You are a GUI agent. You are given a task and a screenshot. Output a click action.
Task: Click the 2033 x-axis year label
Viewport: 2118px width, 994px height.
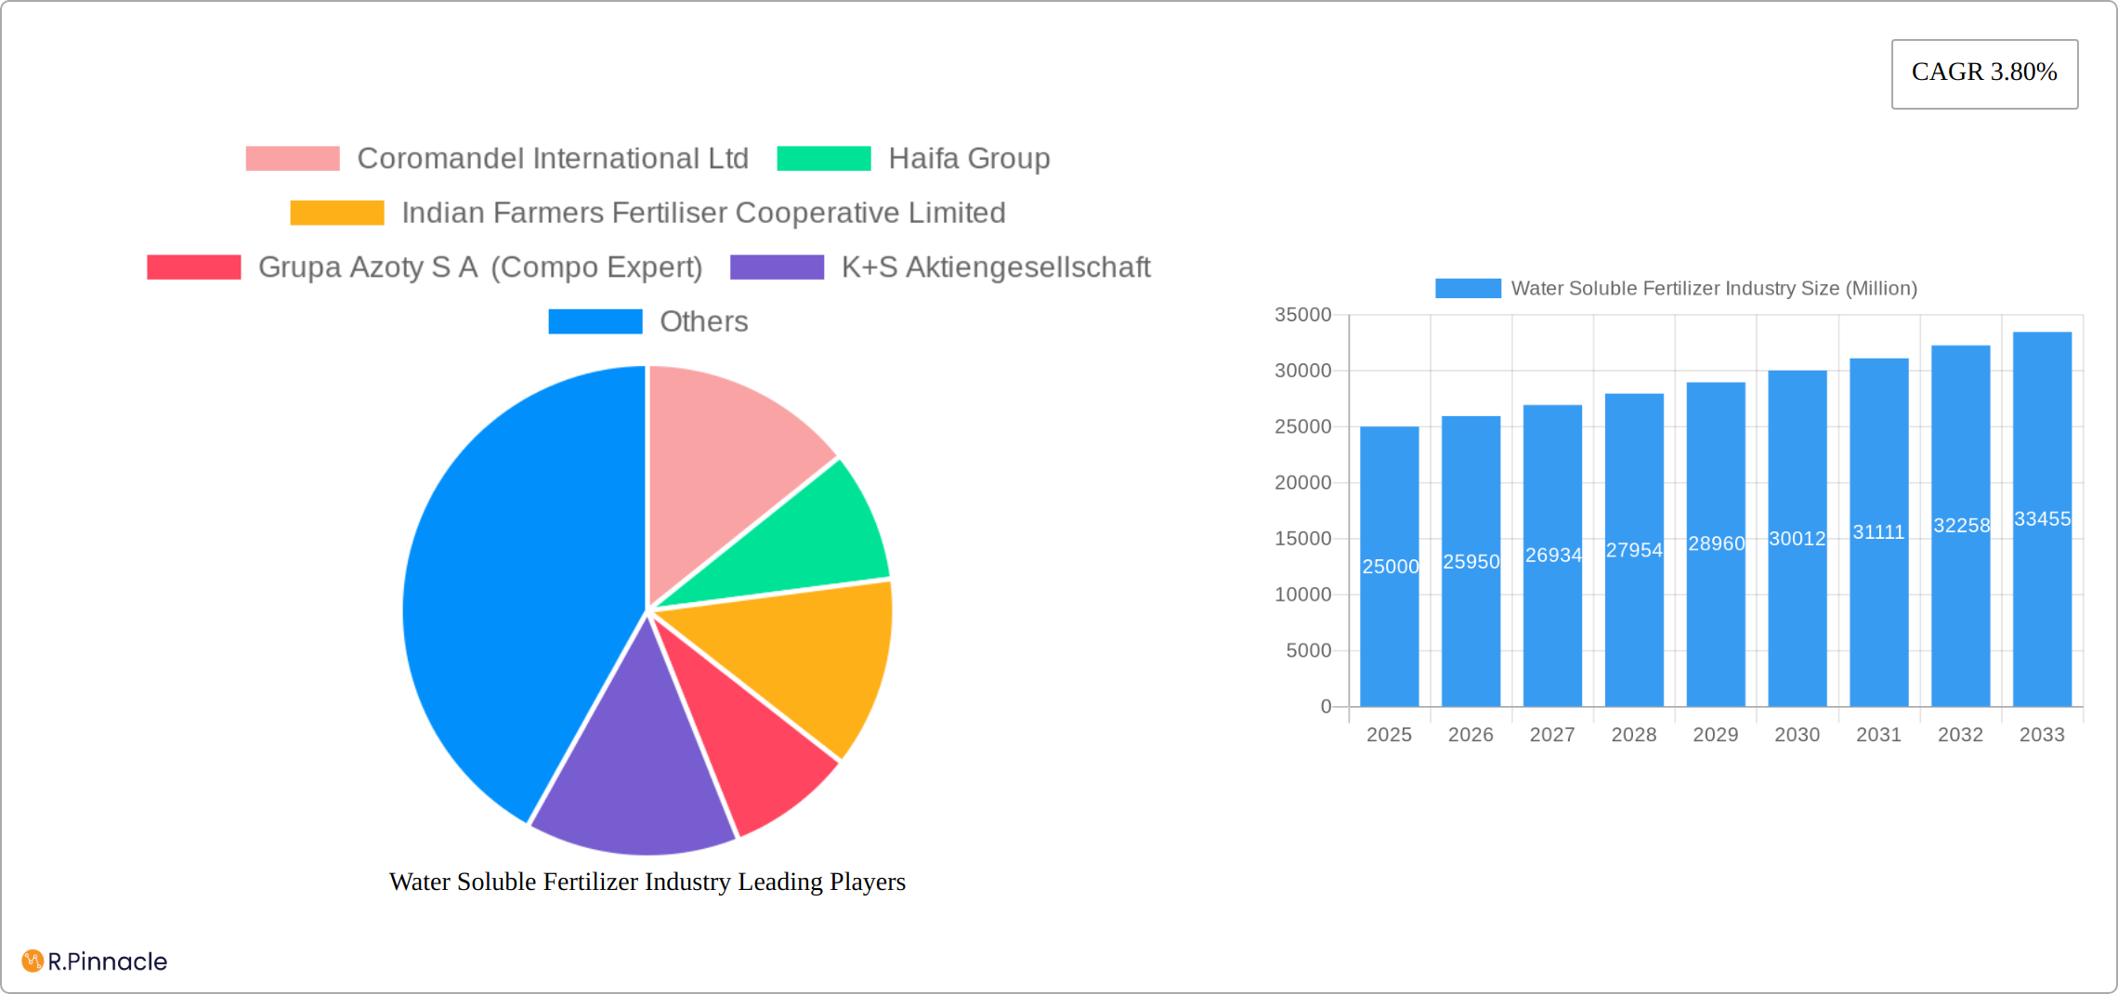pos(2043,735)
